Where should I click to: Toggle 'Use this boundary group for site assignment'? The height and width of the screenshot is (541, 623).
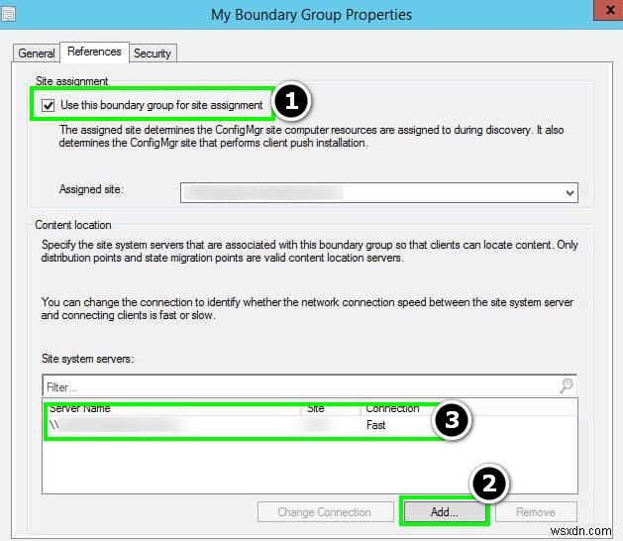coord(49,105)
